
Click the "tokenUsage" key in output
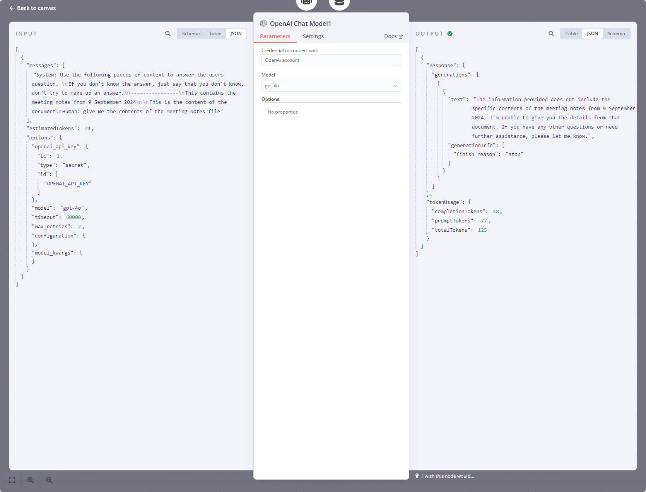[x=444, y=202]
